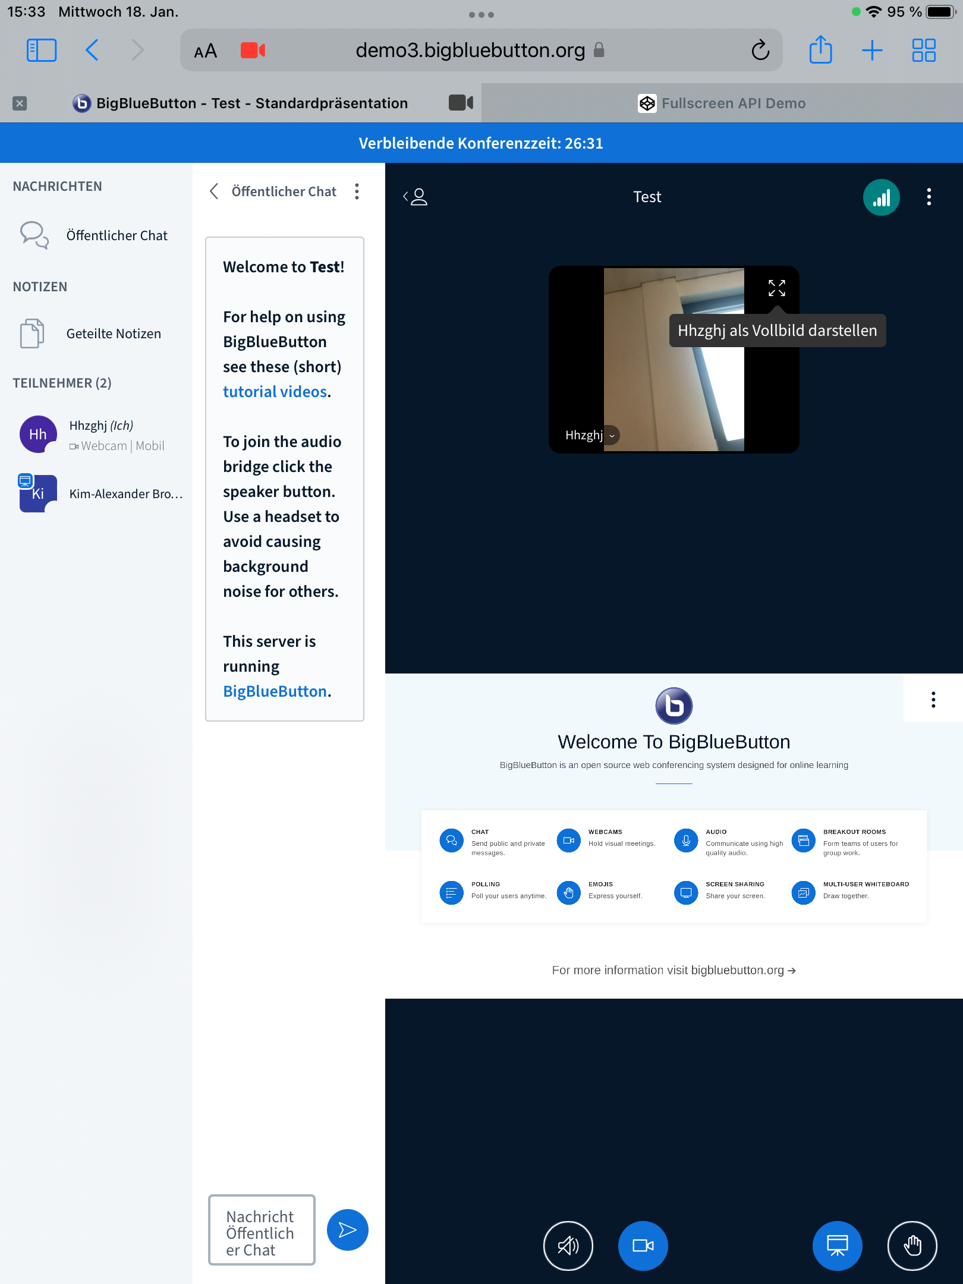The width and height of the screenshot is (963, 1284).
Task: Raise hand using the hand button
Action: coord(912,1245)
